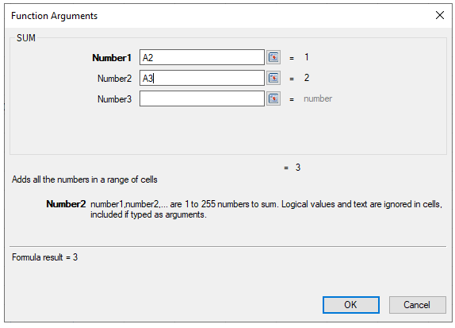Cancel the Function Arguments dialog
This screenshot has width=455, height=328.
click(417, 305)
